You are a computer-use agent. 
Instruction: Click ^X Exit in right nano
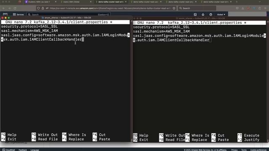(x=141, y=140)
